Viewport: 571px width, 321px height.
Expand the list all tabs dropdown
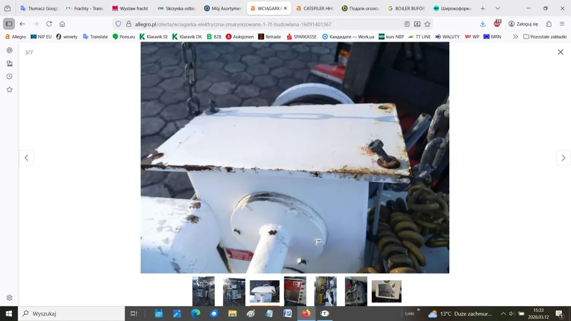click(x=498, y=8)
